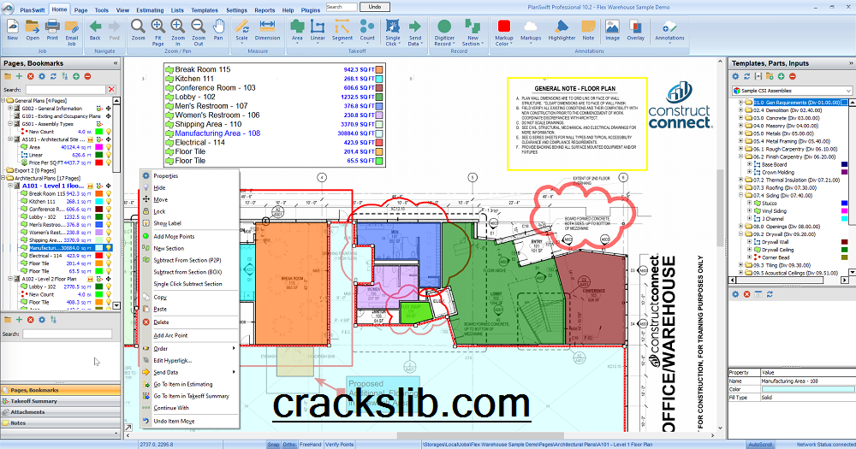Click the Zoom Out icon
Viewport: 856px width, 449px height.
199,26
